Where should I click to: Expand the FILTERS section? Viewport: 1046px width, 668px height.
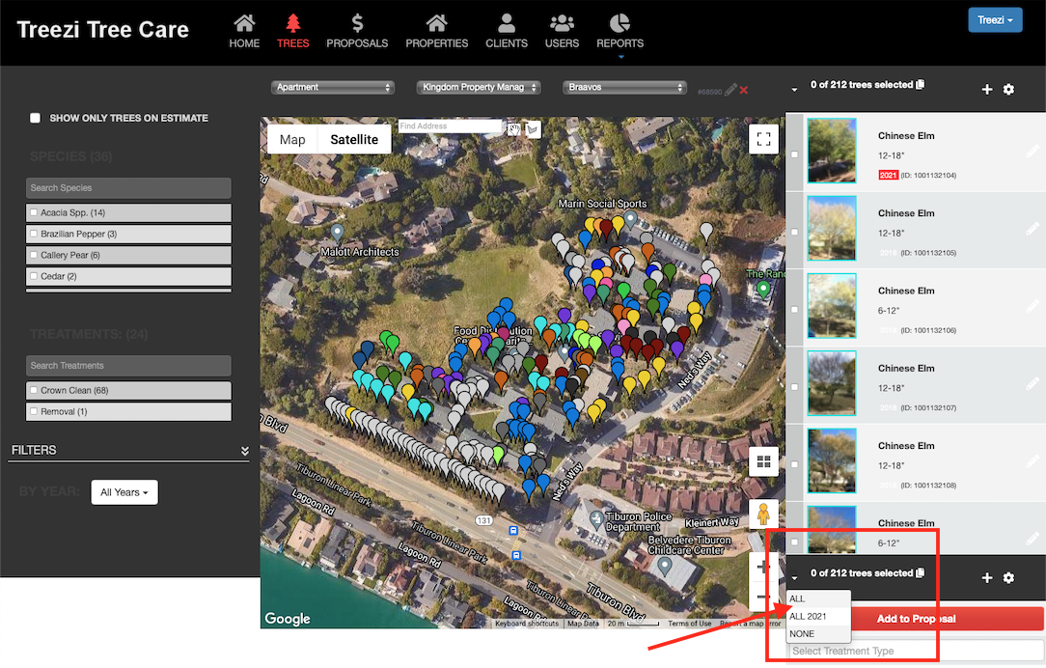[244, 451]
